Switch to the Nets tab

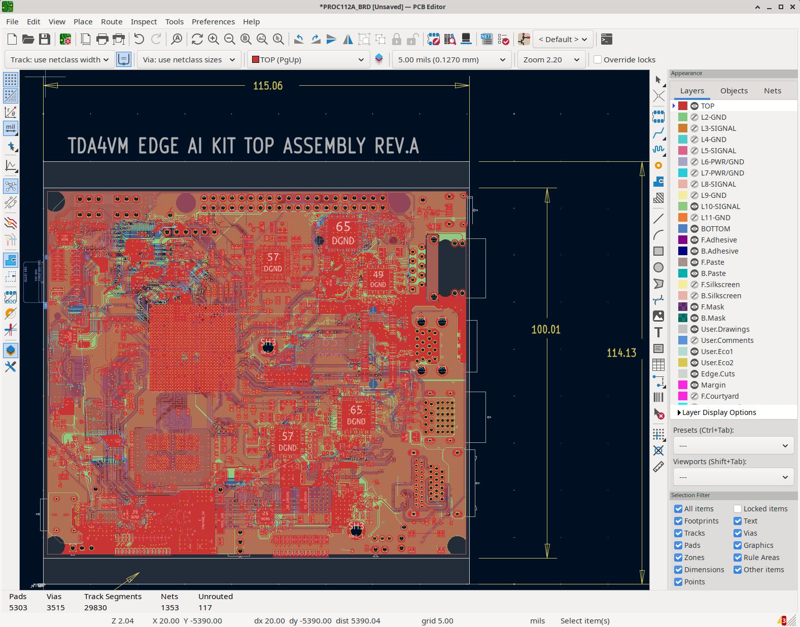(772, 90)
